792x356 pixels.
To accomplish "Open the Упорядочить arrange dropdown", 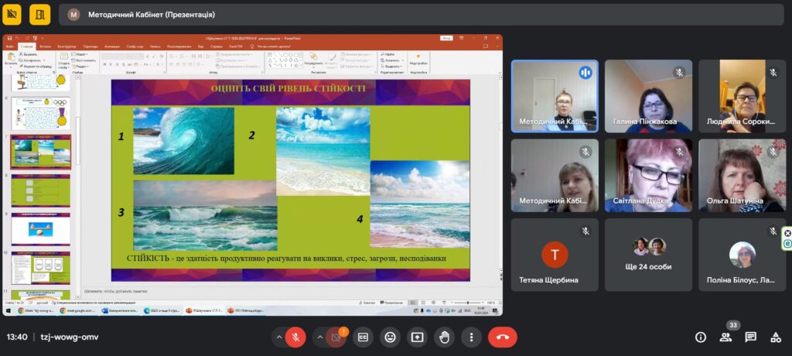I will coord(313,60).
